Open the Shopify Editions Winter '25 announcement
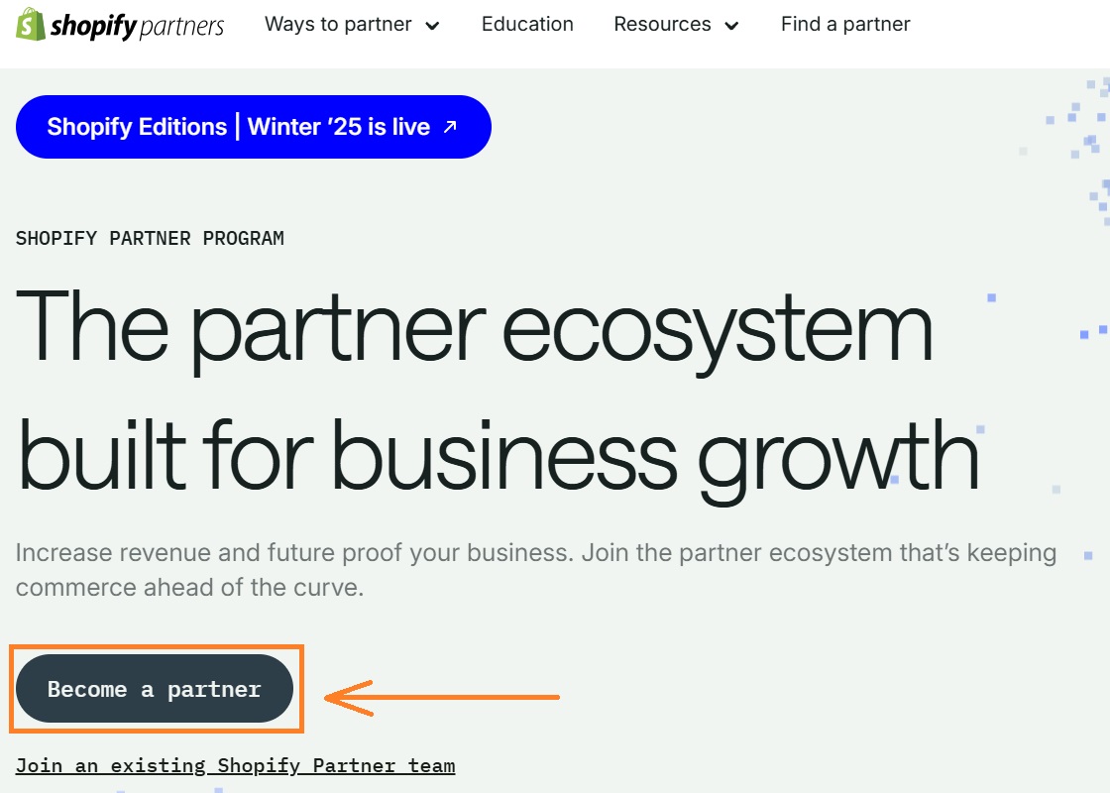 pyautogui.click(x=253, y=126)
